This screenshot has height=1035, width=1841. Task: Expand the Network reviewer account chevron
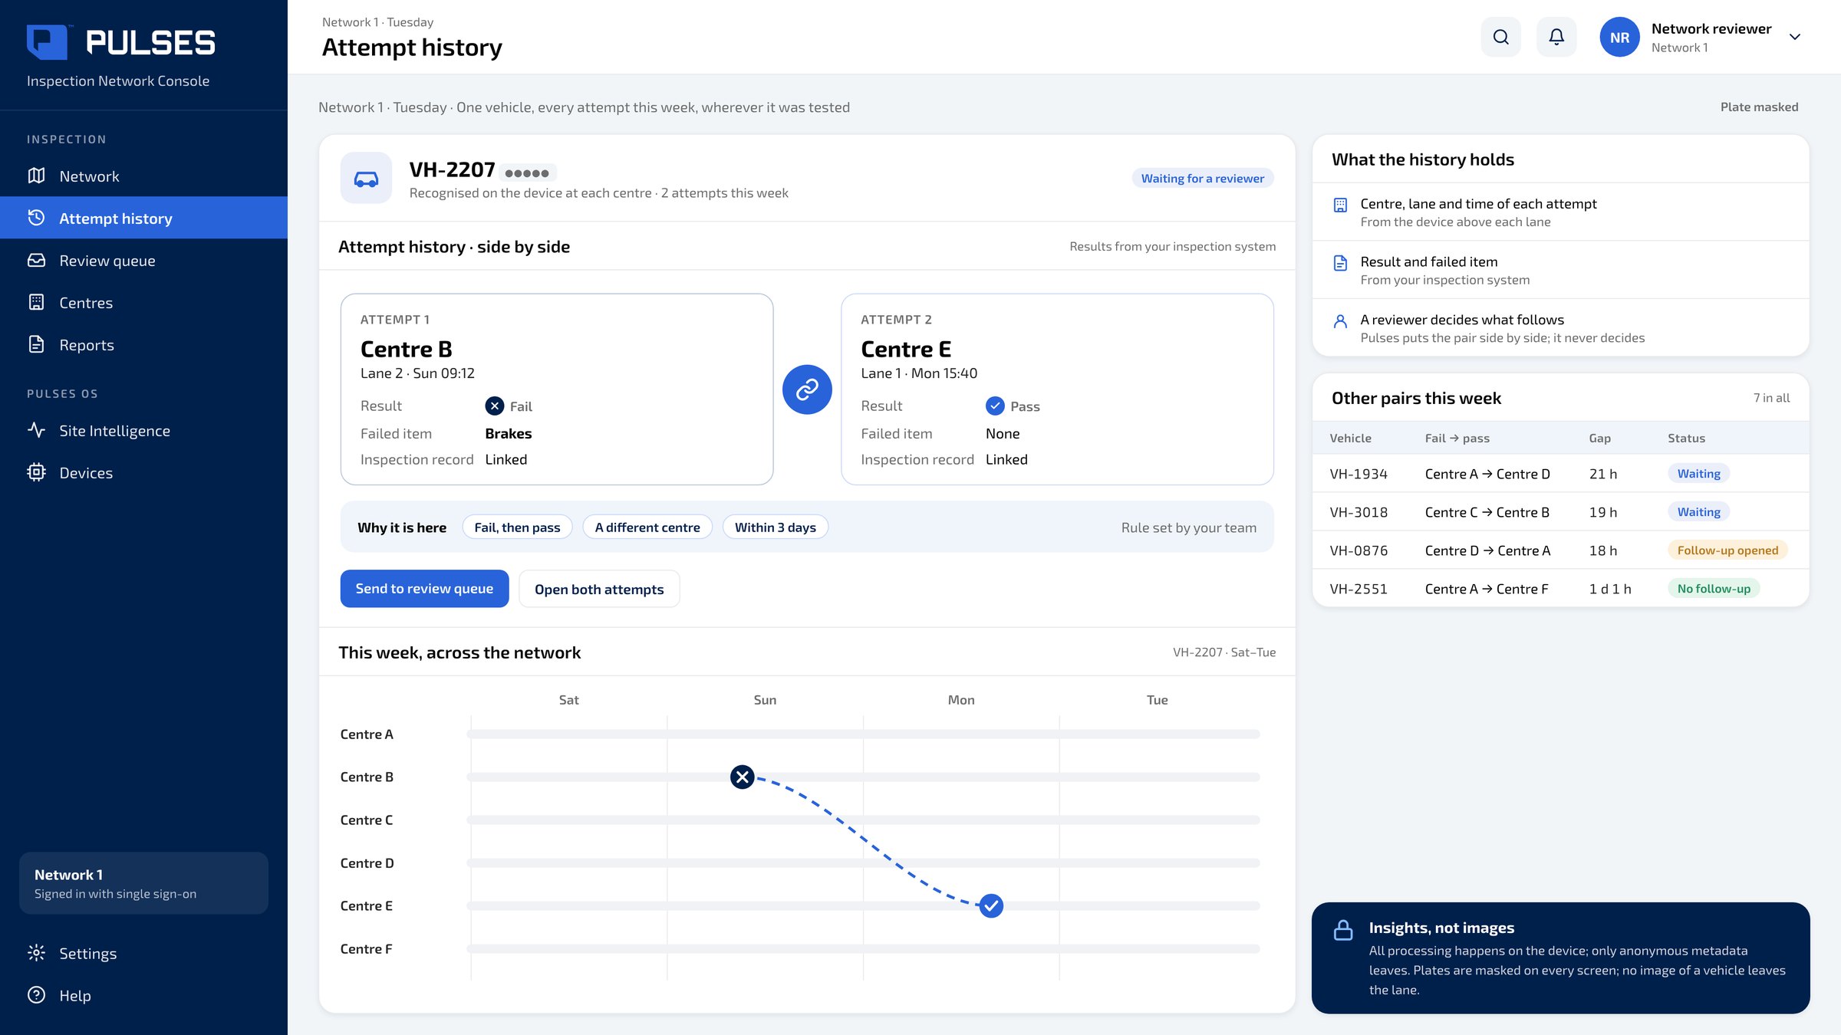1795,37
